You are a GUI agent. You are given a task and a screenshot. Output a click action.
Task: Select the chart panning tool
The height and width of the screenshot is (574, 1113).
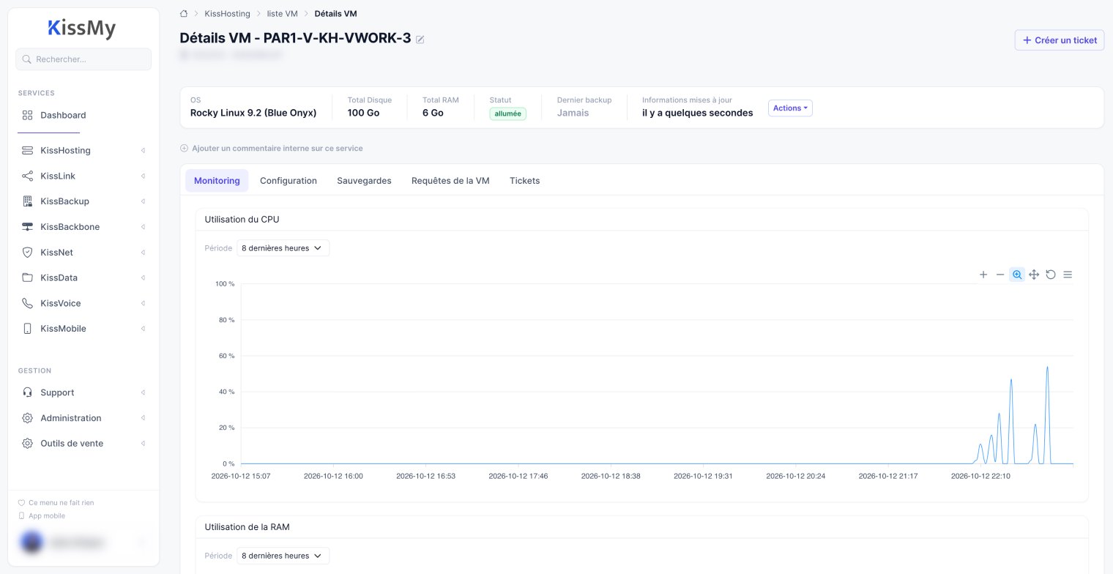tap(1034, 275)
